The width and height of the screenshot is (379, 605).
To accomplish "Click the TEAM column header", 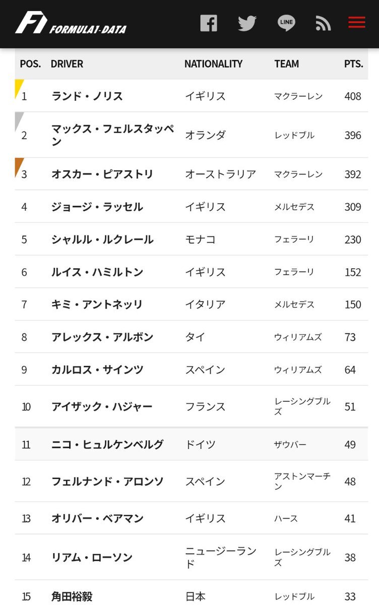I will (x=287, y=64).
